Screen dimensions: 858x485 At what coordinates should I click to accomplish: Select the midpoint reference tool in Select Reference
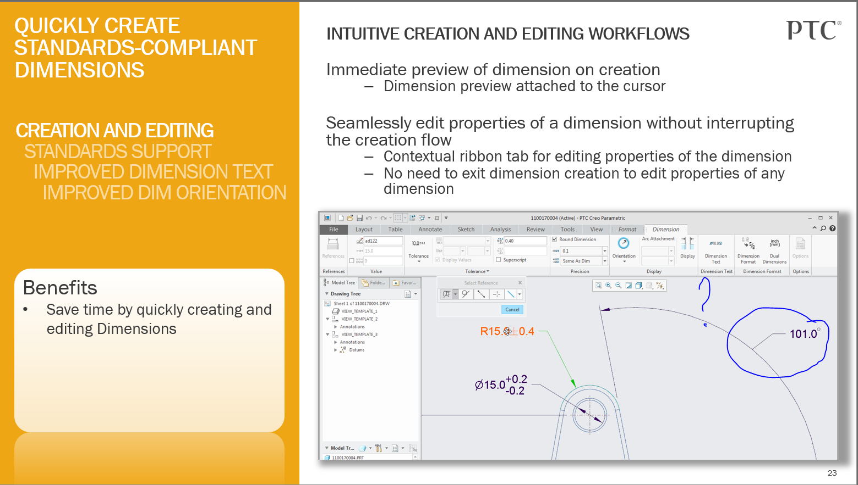(x=482, y=294)
